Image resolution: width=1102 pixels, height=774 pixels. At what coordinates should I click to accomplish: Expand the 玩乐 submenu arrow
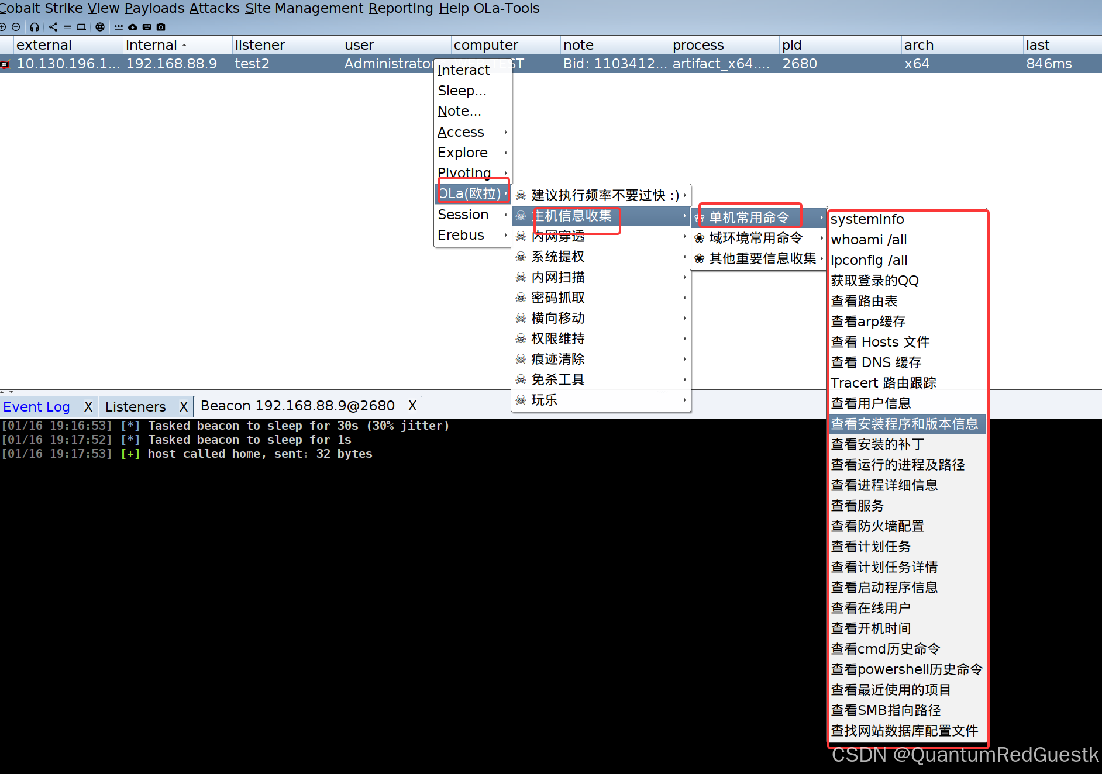684,400
